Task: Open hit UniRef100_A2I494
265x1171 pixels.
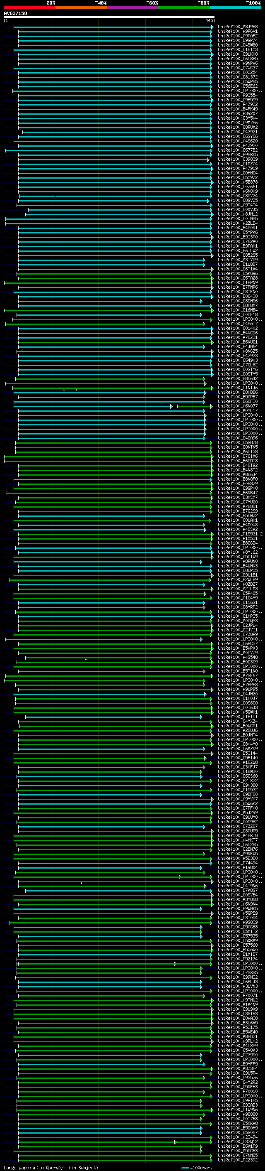Action: pyautogui.click(x=238, y=1137)
